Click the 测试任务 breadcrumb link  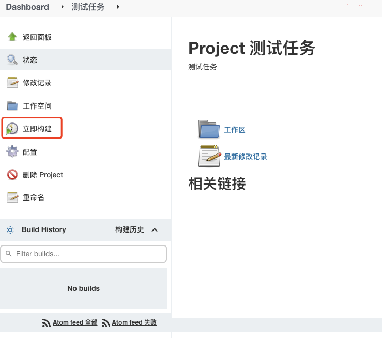point(88,7)
